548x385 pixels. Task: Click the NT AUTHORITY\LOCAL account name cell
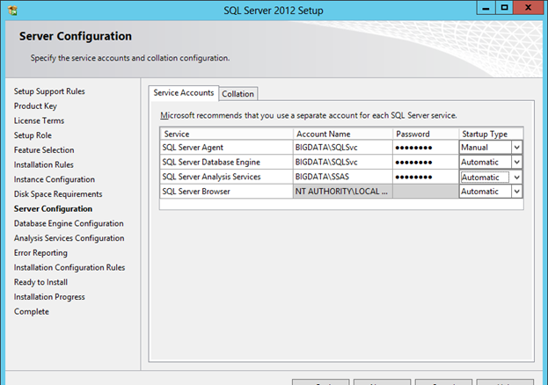(x=342, y=192)
